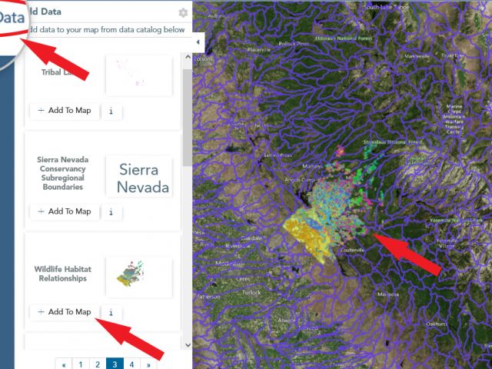Click the Sierra Nevada Conservancy Subregional Boundaries title
Image resolution: width=492 pixels, height=369 pixels.
pos(63,173)
